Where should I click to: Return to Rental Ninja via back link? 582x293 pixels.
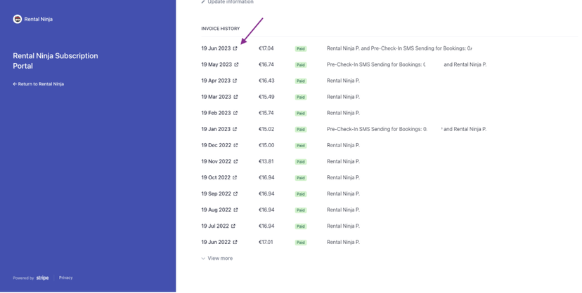click(x=38, y=84)
